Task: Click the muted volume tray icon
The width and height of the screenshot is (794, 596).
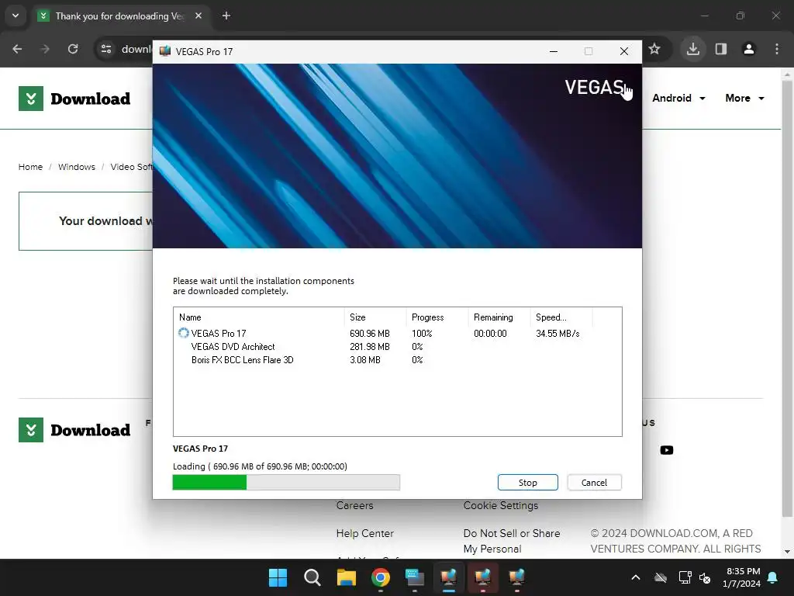Action: tap(704, 577)
